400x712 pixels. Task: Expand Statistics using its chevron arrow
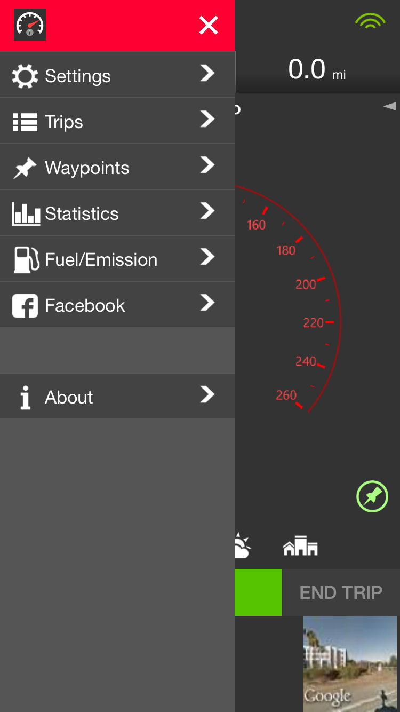207,211
